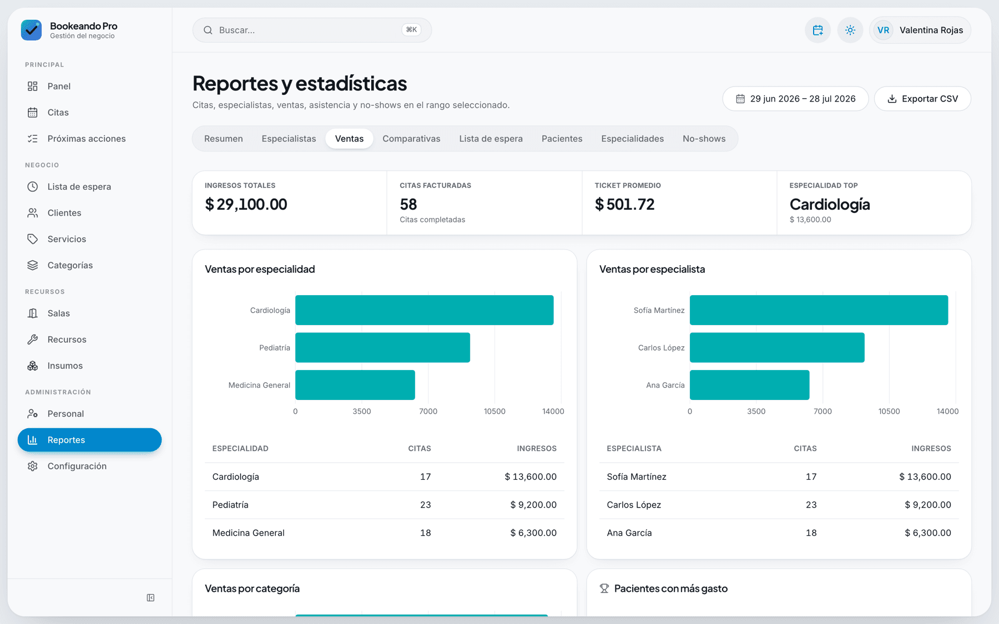The image size is (999, 624).
Task: Click the INGRESOS header in Especialidad table
Action: click(536, 448)
